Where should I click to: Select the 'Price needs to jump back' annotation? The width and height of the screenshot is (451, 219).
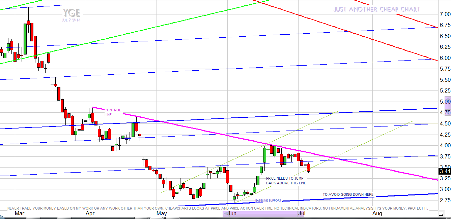point(286,181)
